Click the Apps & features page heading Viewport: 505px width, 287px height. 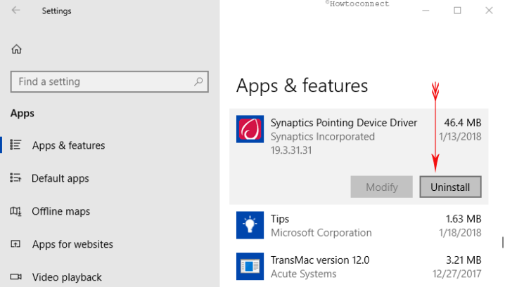point(302,86)
